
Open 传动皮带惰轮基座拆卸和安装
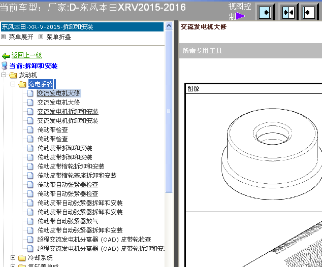(77, 176)
